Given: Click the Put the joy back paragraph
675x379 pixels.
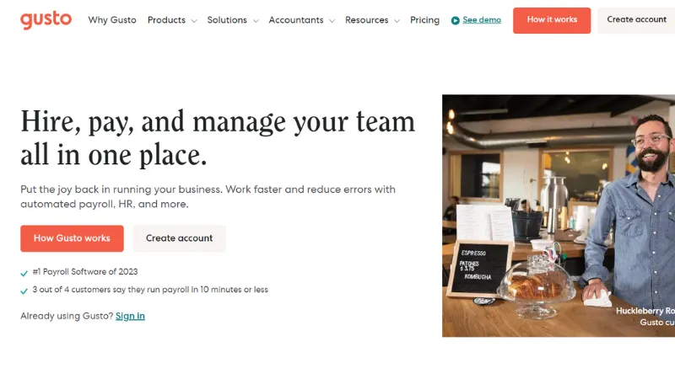Looking at the screenshot, I should (x=208, y=196).
